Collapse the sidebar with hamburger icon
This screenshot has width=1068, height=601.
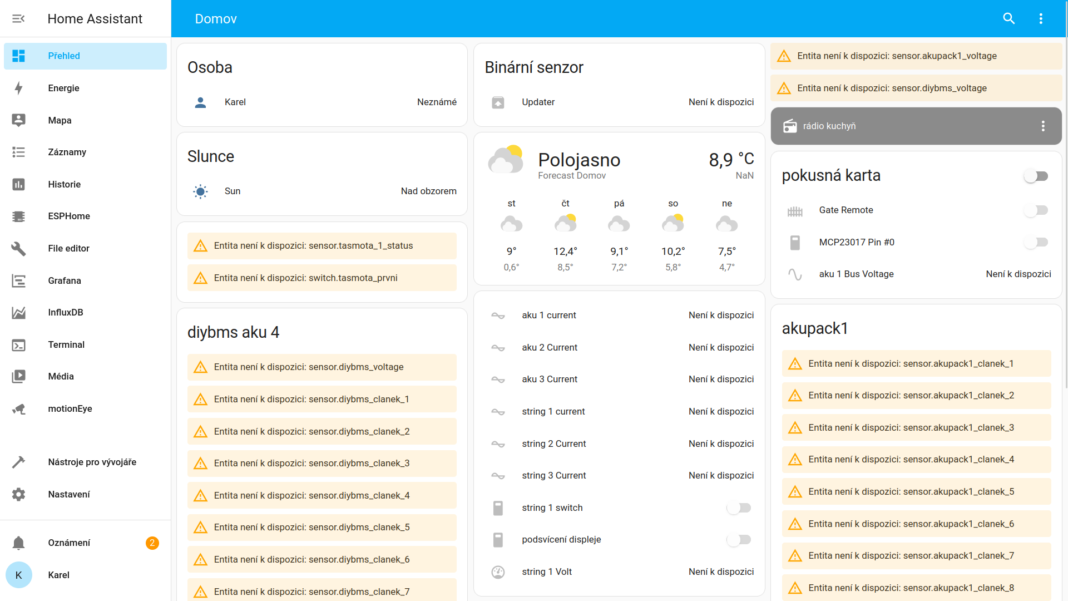pos(18,19)
